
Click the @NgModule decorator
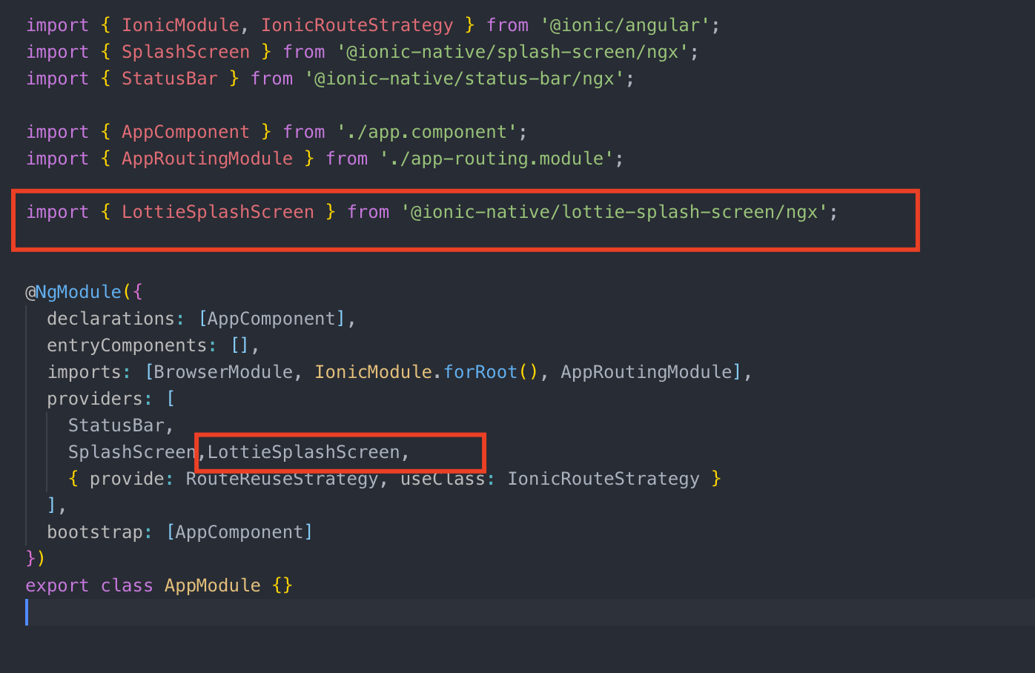tap(73, 292)
